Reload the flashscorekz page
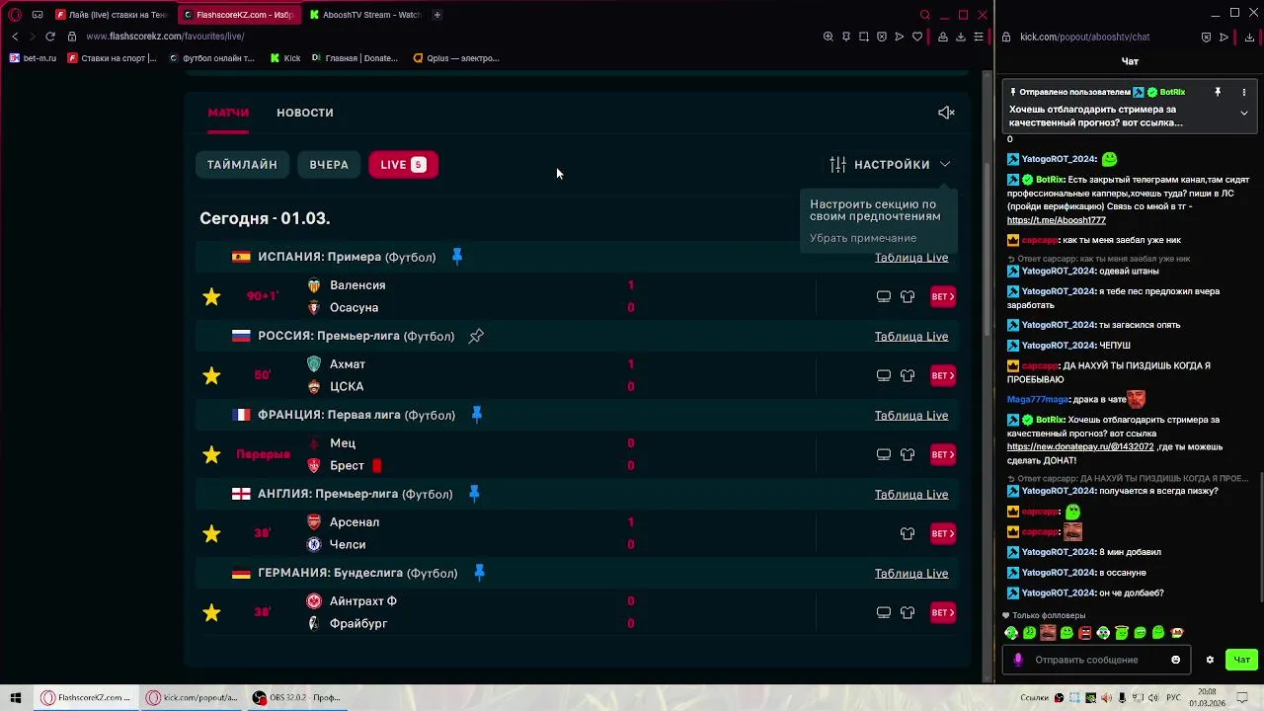The image size is (1264, 711). point(49,37)
